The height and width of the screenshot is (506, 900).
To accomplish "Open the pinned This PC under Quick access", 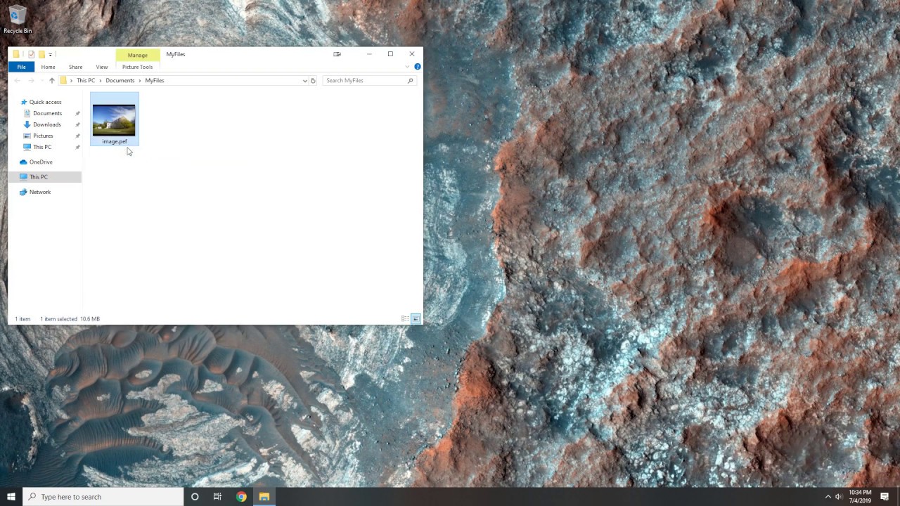I will coord(41,147).
